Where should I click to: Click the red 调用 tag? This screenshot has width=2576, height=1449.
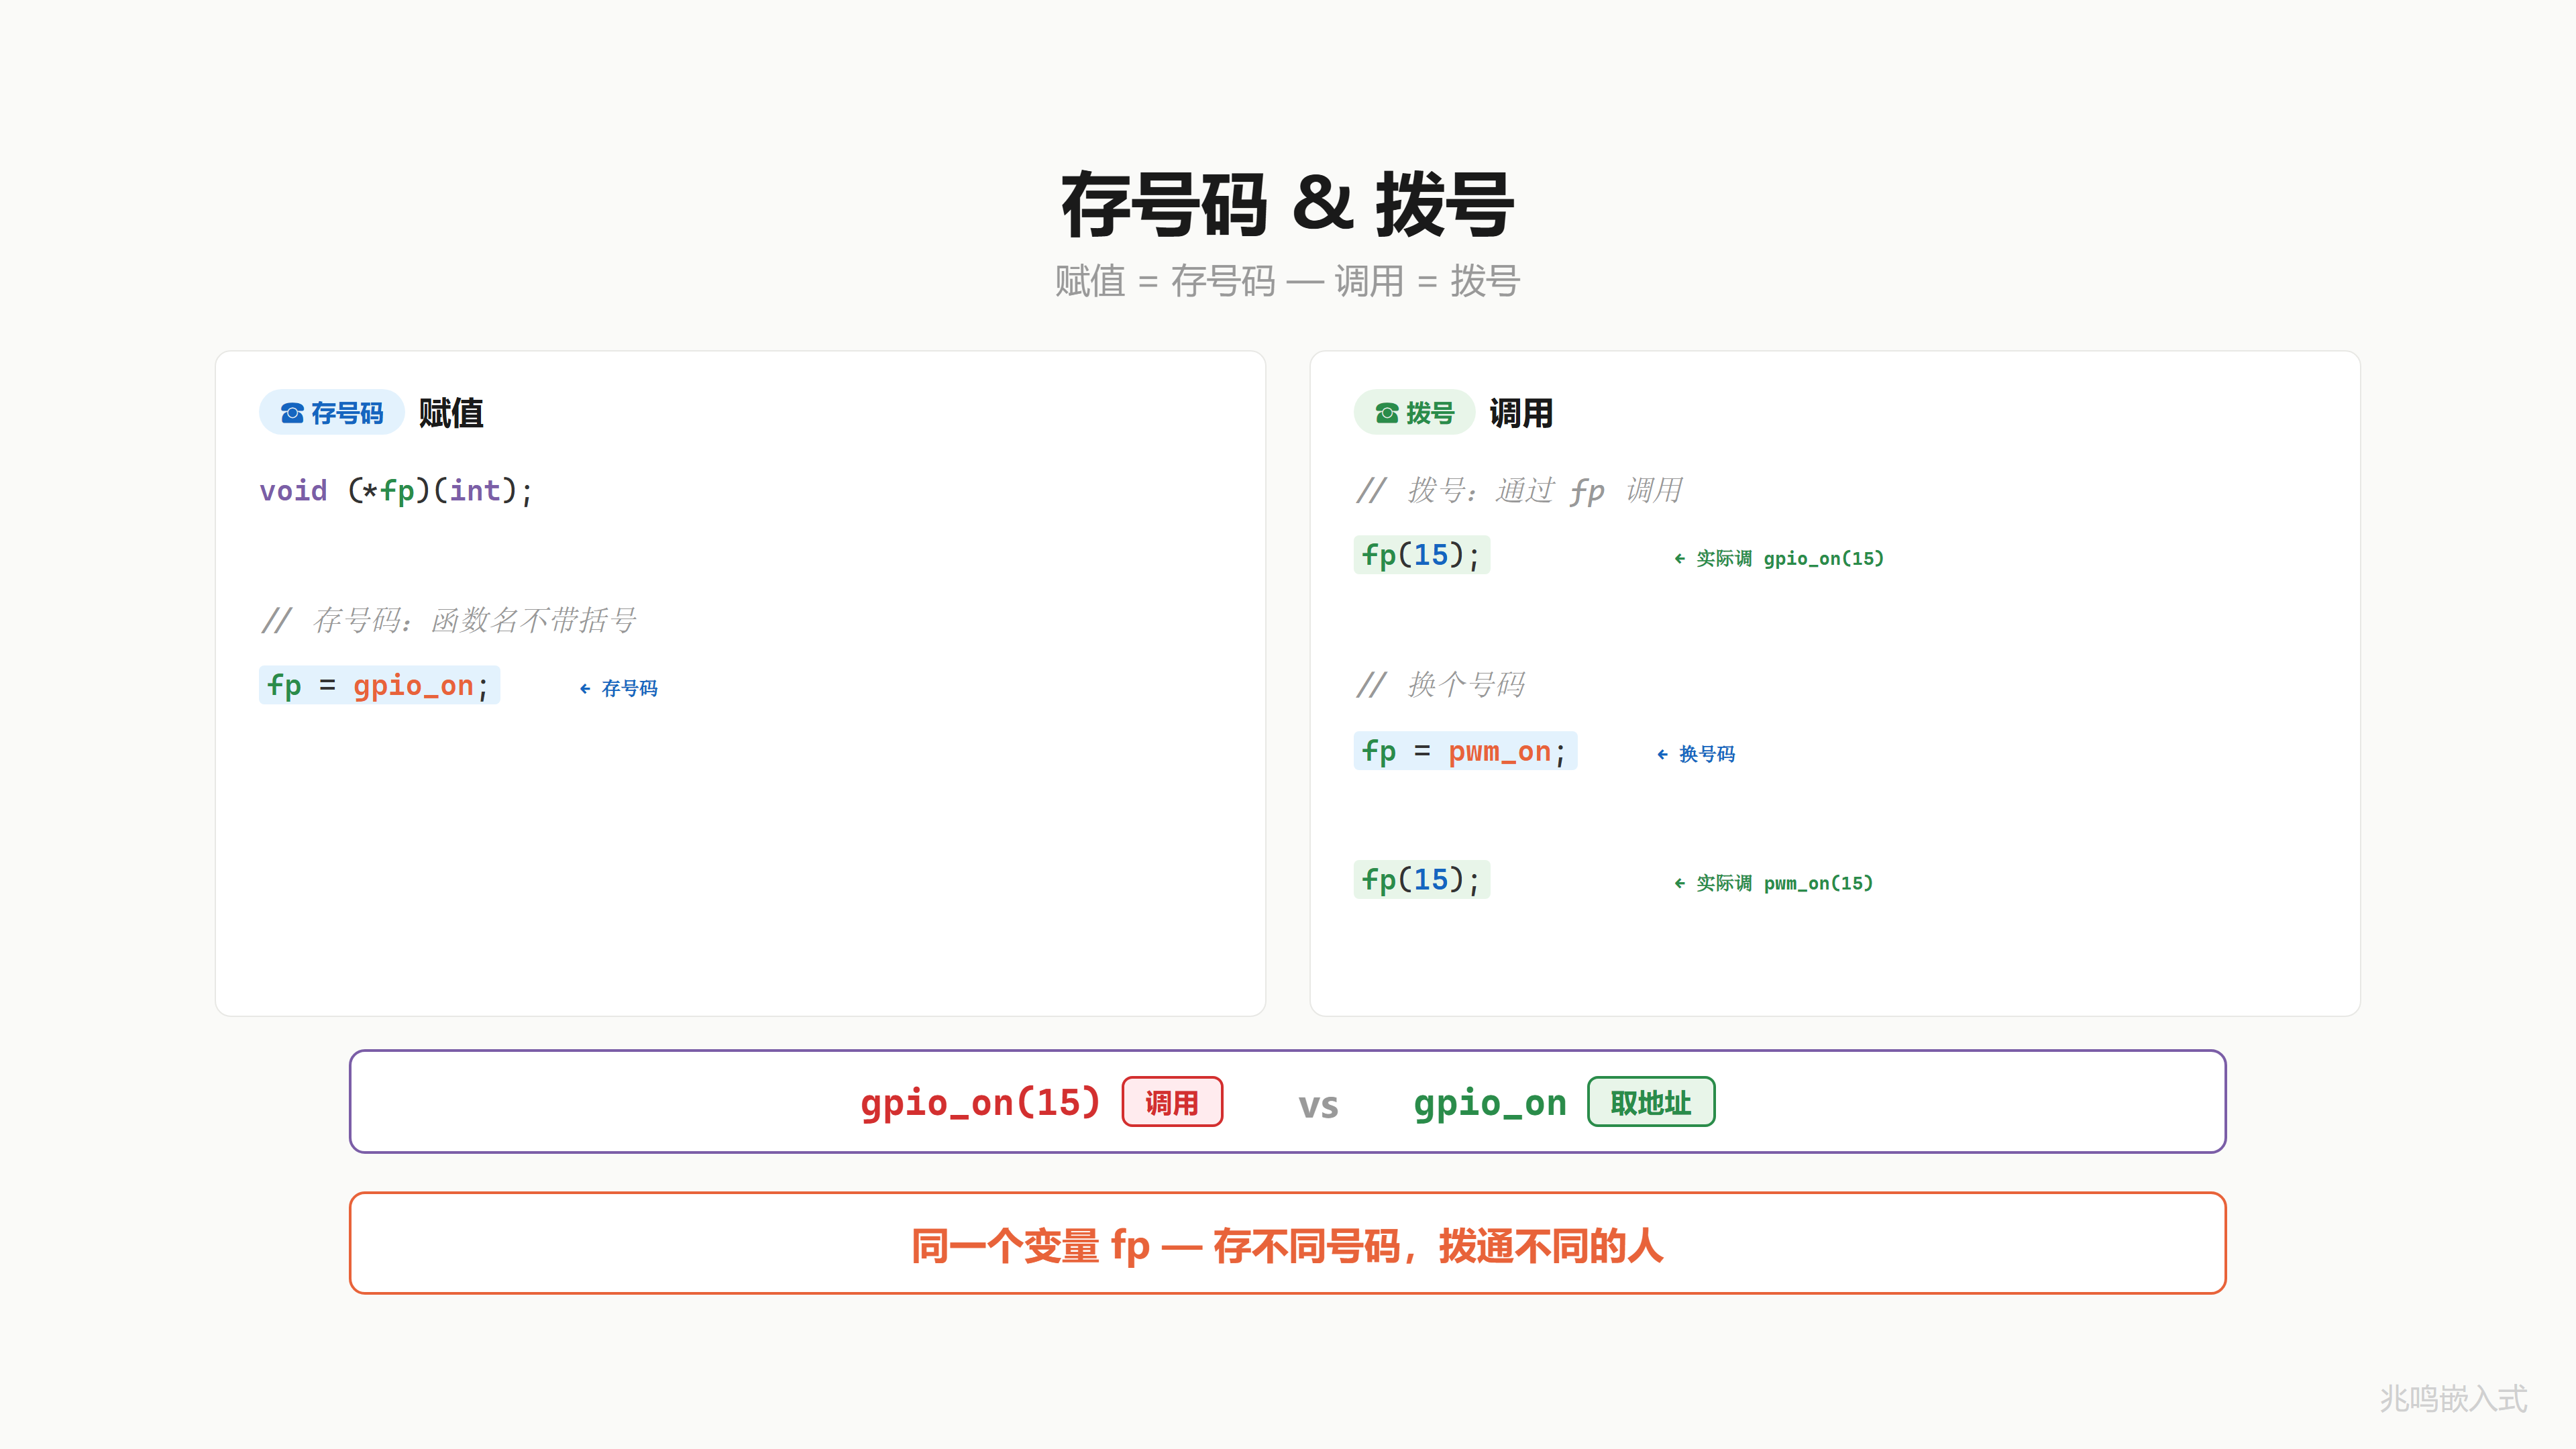click(x=1172, y=1102)
